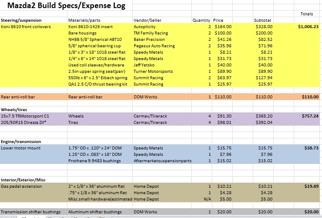Select the $38.73 total cell

[307, 148]
